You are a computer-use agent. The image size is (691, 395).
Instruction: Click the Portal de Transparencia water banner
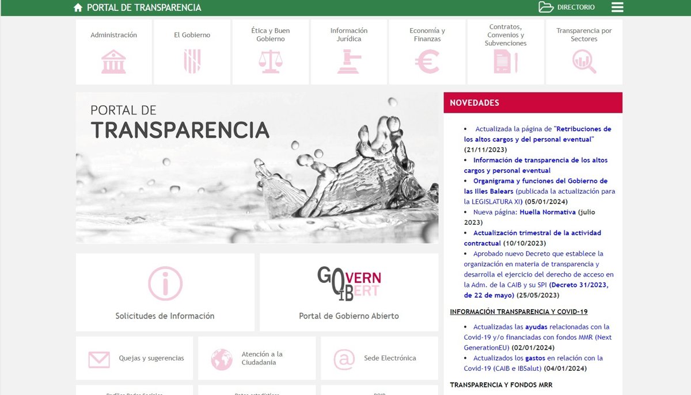257,168
